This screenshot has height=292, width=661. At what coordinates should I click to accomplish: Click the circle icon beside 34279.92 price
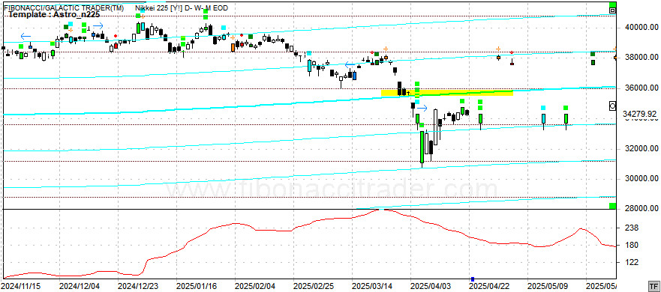(613, 106)
